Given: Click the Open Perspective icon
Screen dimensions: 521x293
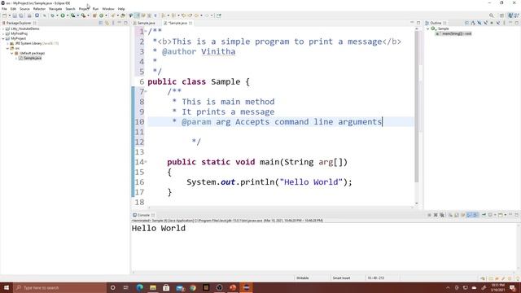Looking at the screenshot, I should [501, 15].
